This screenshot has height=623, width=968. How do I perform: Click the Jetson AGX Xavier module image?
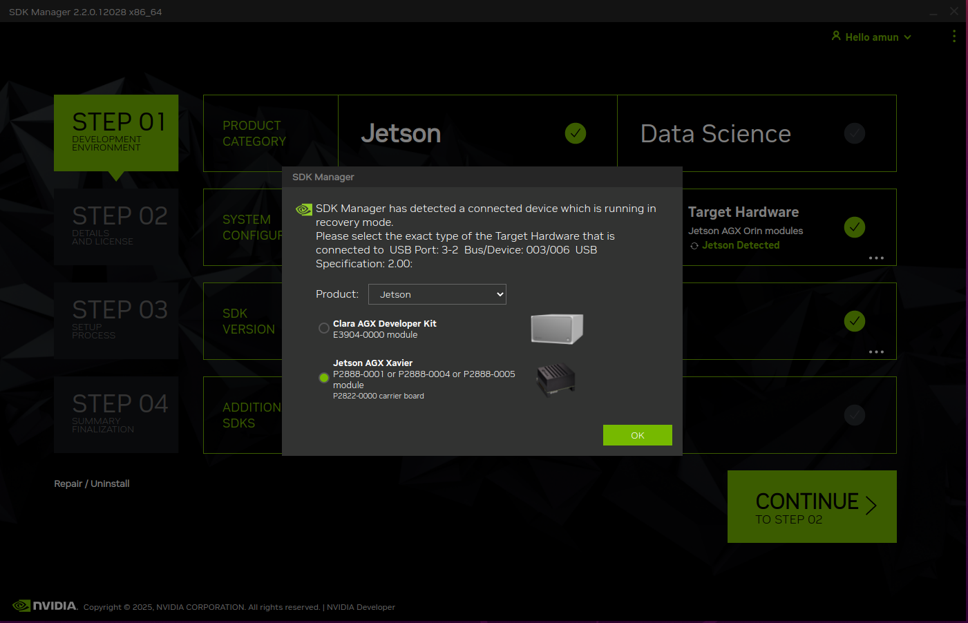click(556, 379)
